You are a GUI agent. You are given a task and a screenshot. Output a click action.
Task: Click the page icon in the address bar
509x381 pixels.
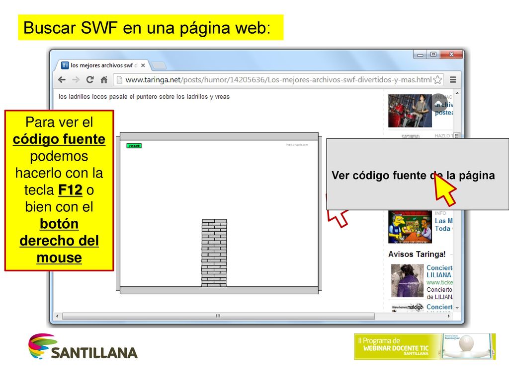pos(119,80)
